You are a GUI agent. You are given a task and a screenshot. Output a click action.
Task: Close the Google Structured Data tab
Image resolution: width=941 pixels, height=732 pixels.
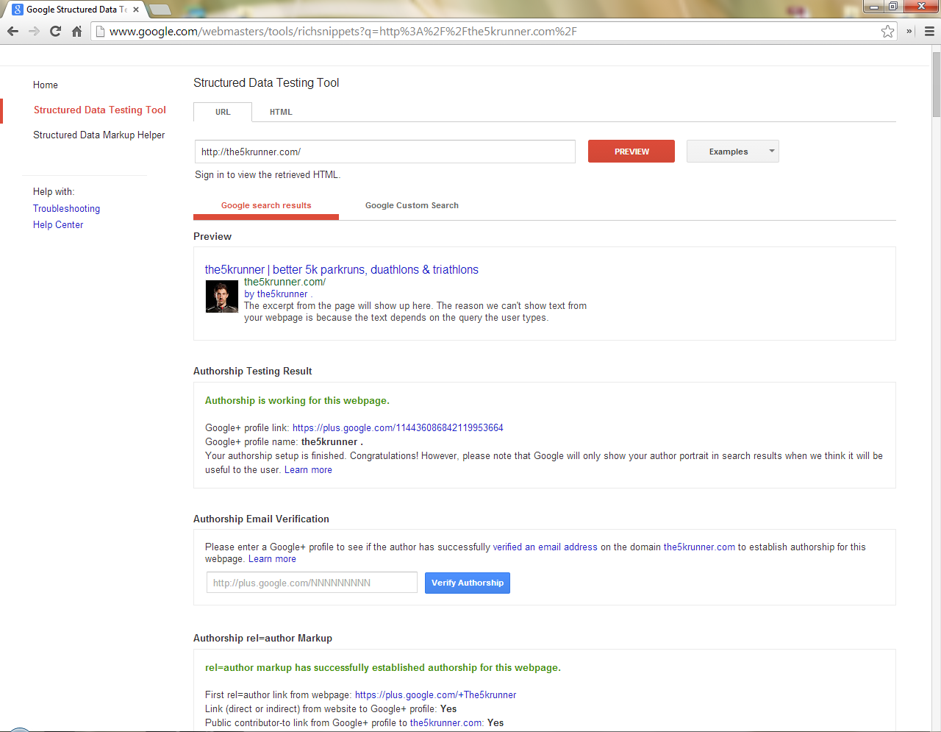pyautogui.click(x=136, y=10)
